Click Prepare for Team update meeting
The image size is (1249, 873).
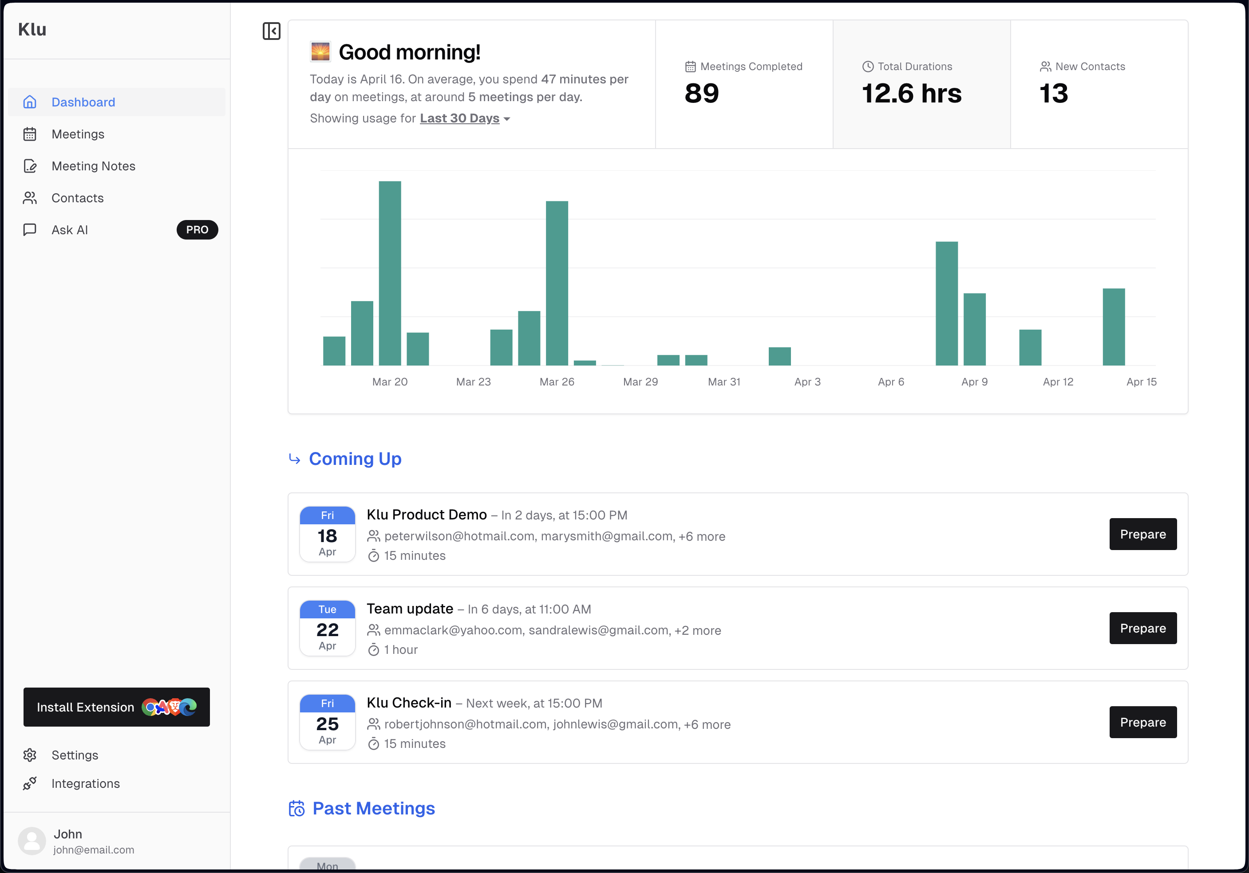click(1143, 628)
